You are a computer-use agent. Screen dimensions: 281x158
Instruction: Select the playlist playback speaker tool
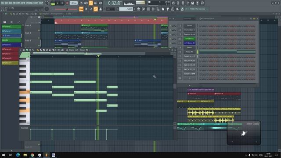36,14
